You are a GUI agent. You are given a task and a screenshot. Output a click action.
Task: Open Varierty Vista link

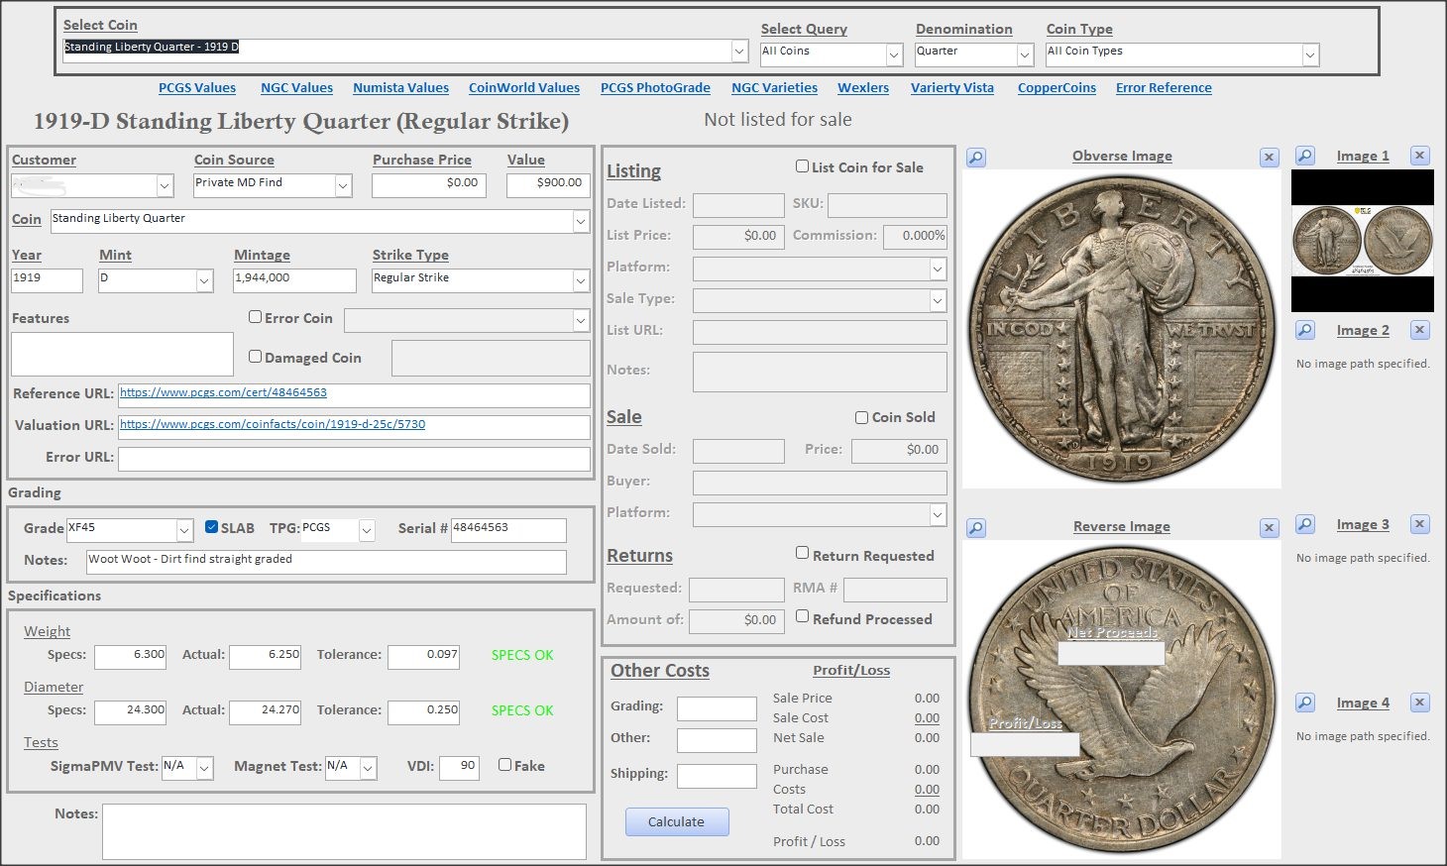[x=952, y=87]
